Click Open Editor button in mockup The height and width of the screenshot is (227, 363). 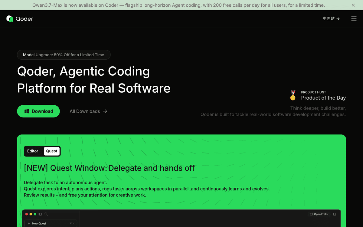tap(319, 214)
